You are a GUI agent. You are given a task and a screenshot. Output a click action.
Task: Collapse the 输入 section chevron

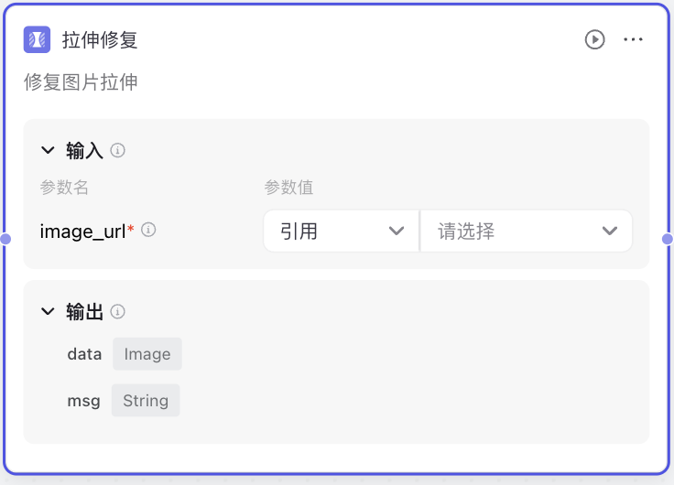48,150
